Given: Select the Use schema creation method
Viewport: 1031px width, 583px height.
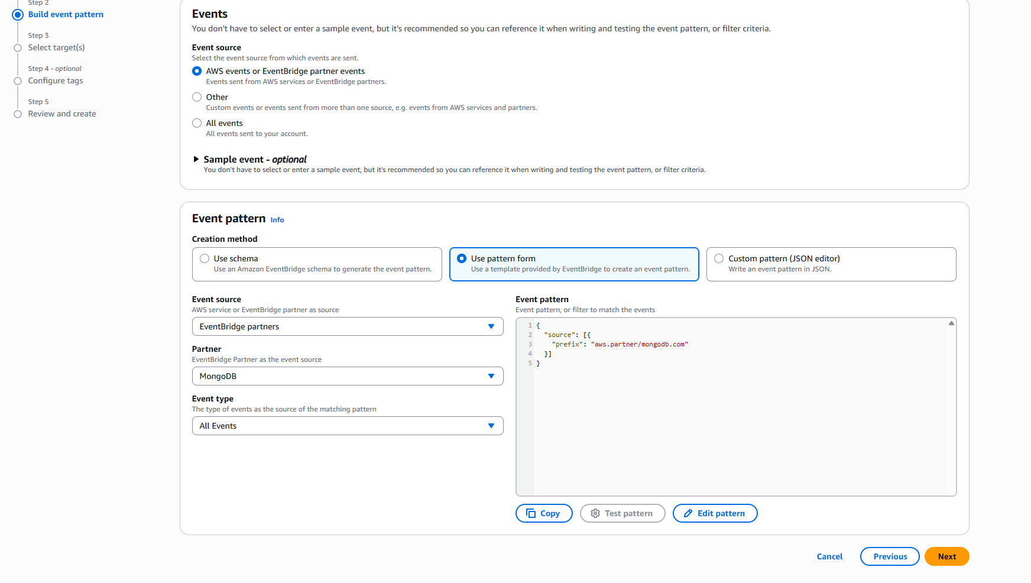Looking at the screenshot, I should (205, 258).
